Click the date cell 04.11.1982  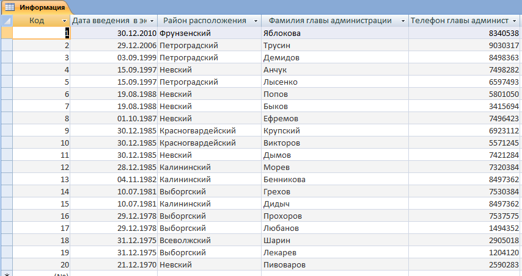point(114,179)
